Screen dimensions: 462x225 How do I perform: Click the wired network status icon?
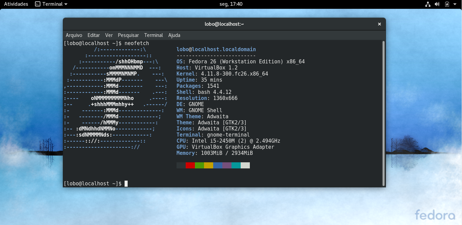pyautogui.click(x=428, y=4)
